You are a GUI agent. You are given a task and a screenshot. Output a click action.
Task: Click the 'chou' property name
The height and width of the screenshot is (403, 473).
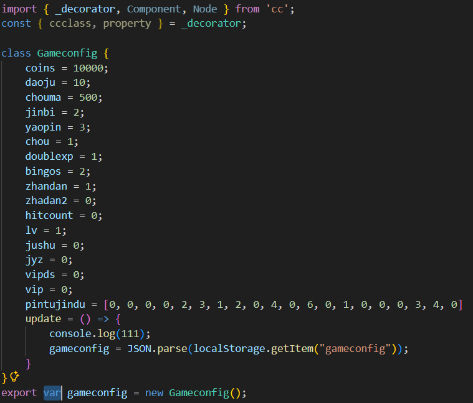[37, 141]
